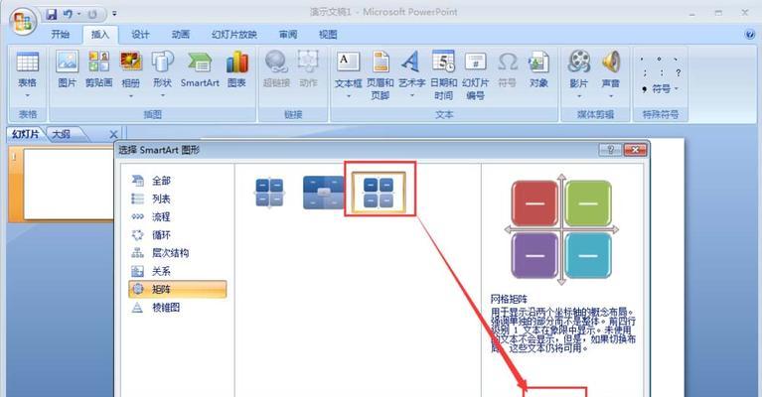Open the 剪贴画 clip art tool
Viewport: 762px width, 397px height.
pyautogui.click(x=98, y=69)
